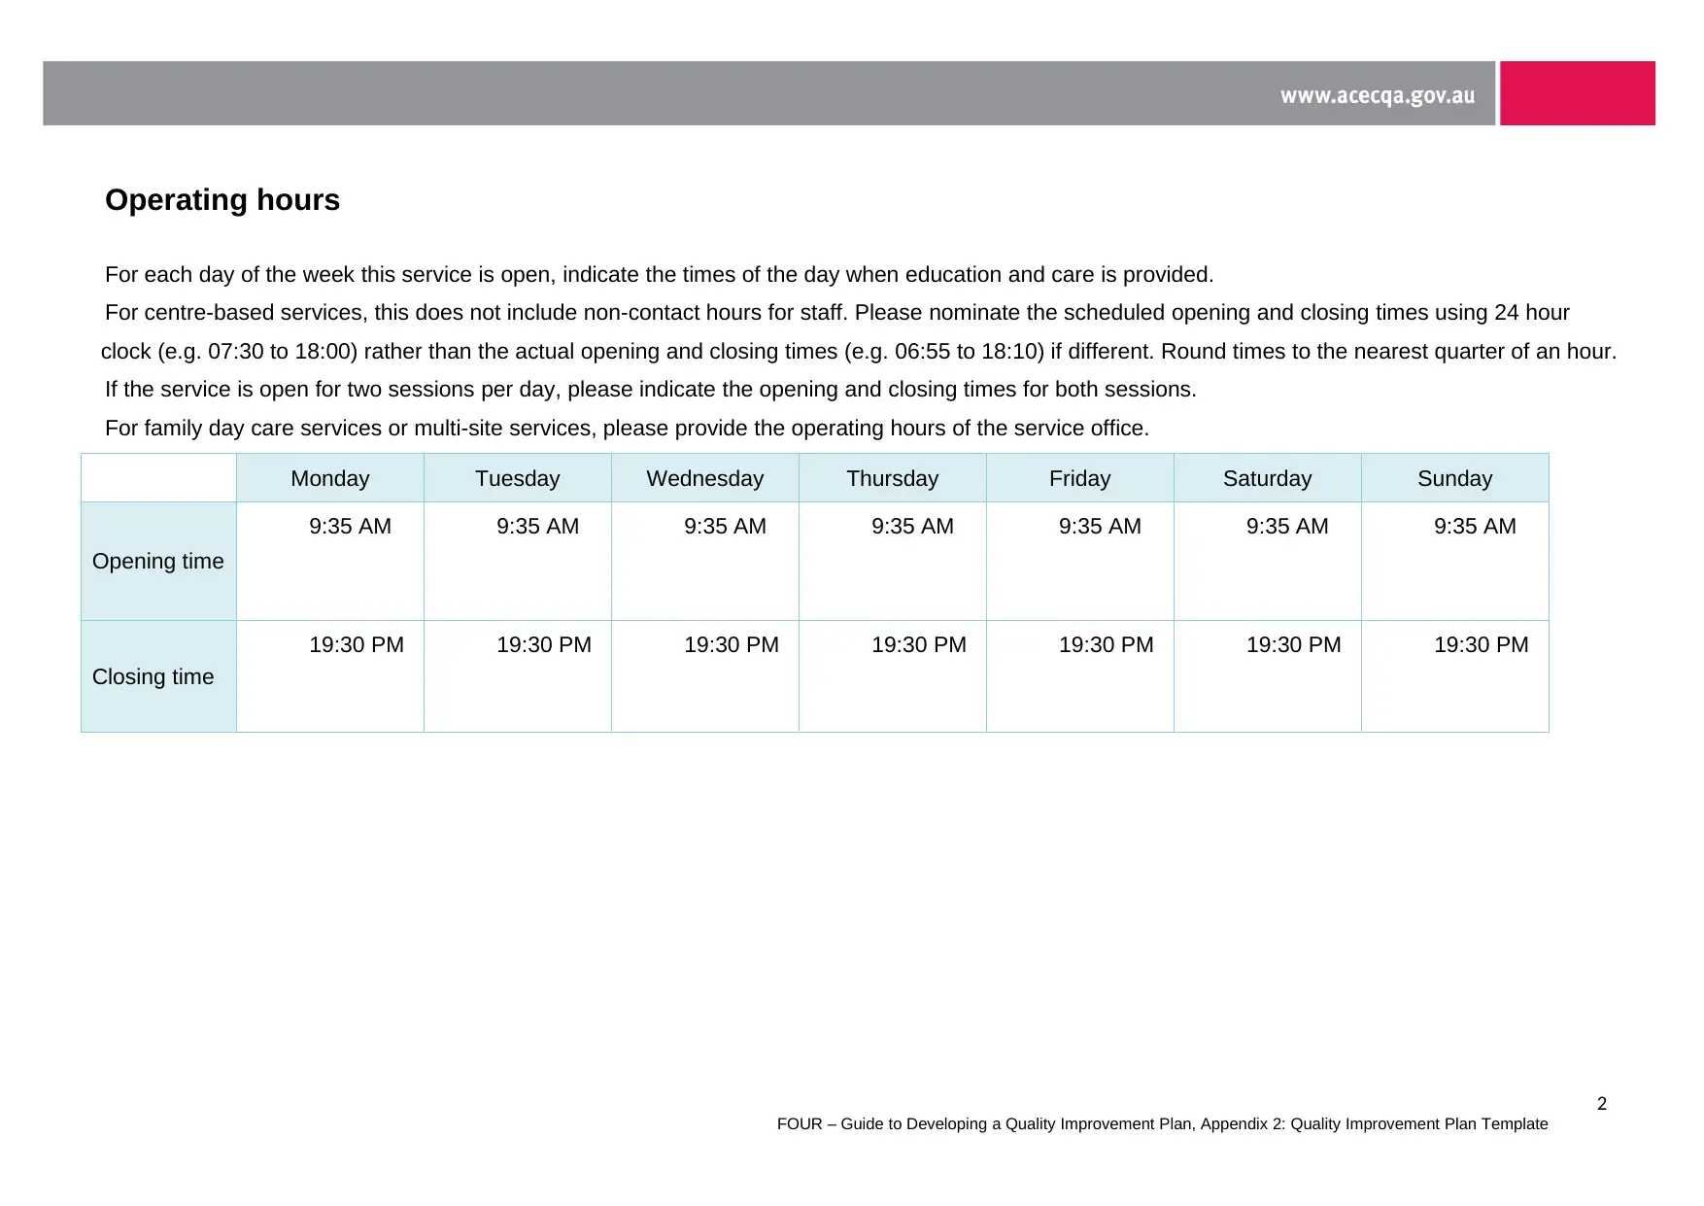
Task: Select the Operating hours heading
Action: (x=222, y=199)
